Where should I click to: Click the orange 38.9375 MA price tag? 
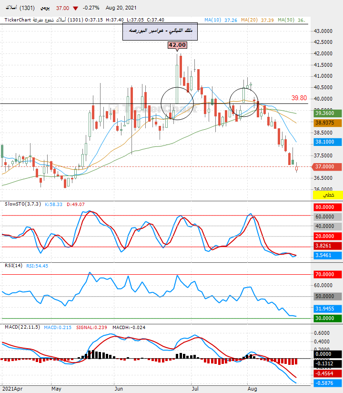(327, 123)
